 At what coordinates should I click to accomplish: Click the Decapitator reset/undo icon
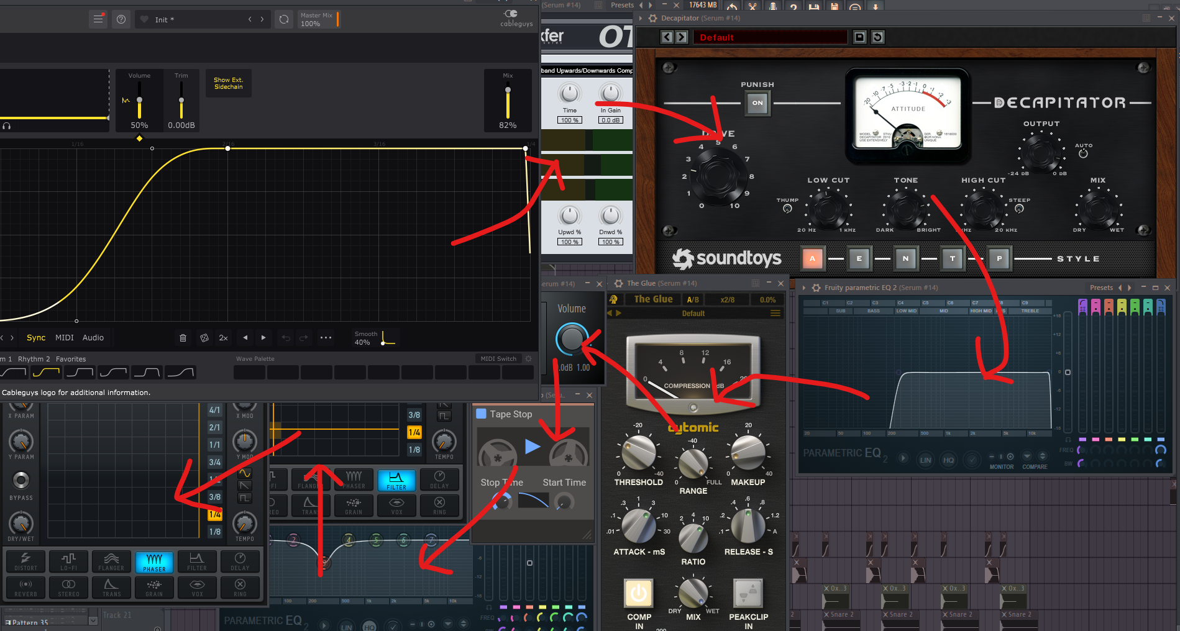click(877, 37)
